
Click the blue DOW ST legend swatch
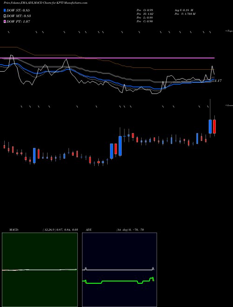5,10
